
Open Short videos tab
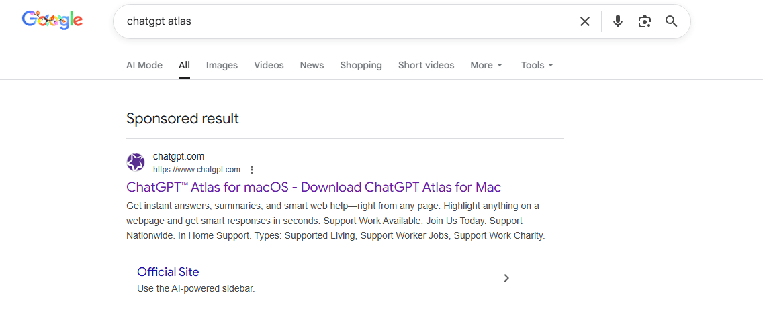pos(426,65)
